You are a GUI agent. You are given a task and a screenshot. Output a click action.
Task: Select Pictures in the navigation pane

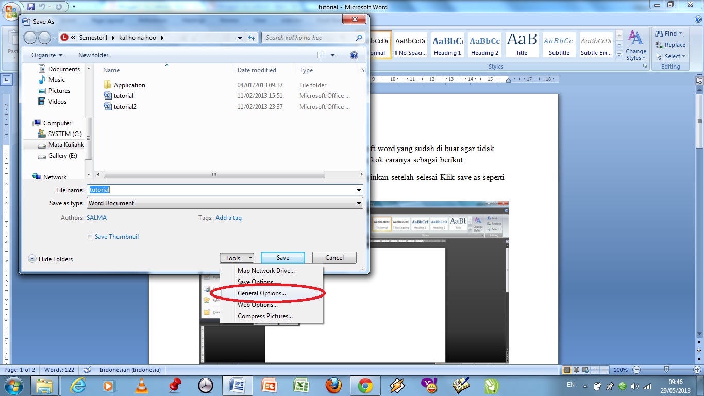point(54,91)
